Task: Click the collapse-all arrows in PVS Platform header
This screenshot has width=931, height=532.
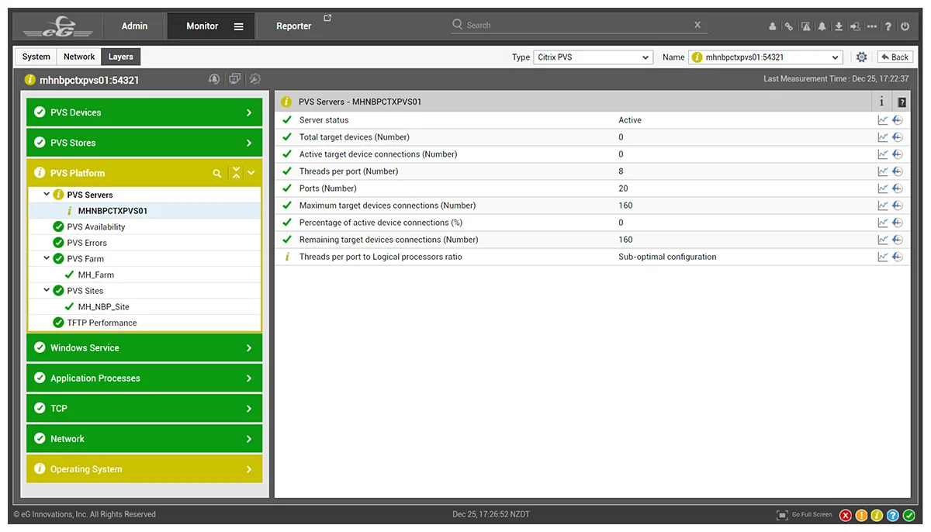Action: [236, 173]
